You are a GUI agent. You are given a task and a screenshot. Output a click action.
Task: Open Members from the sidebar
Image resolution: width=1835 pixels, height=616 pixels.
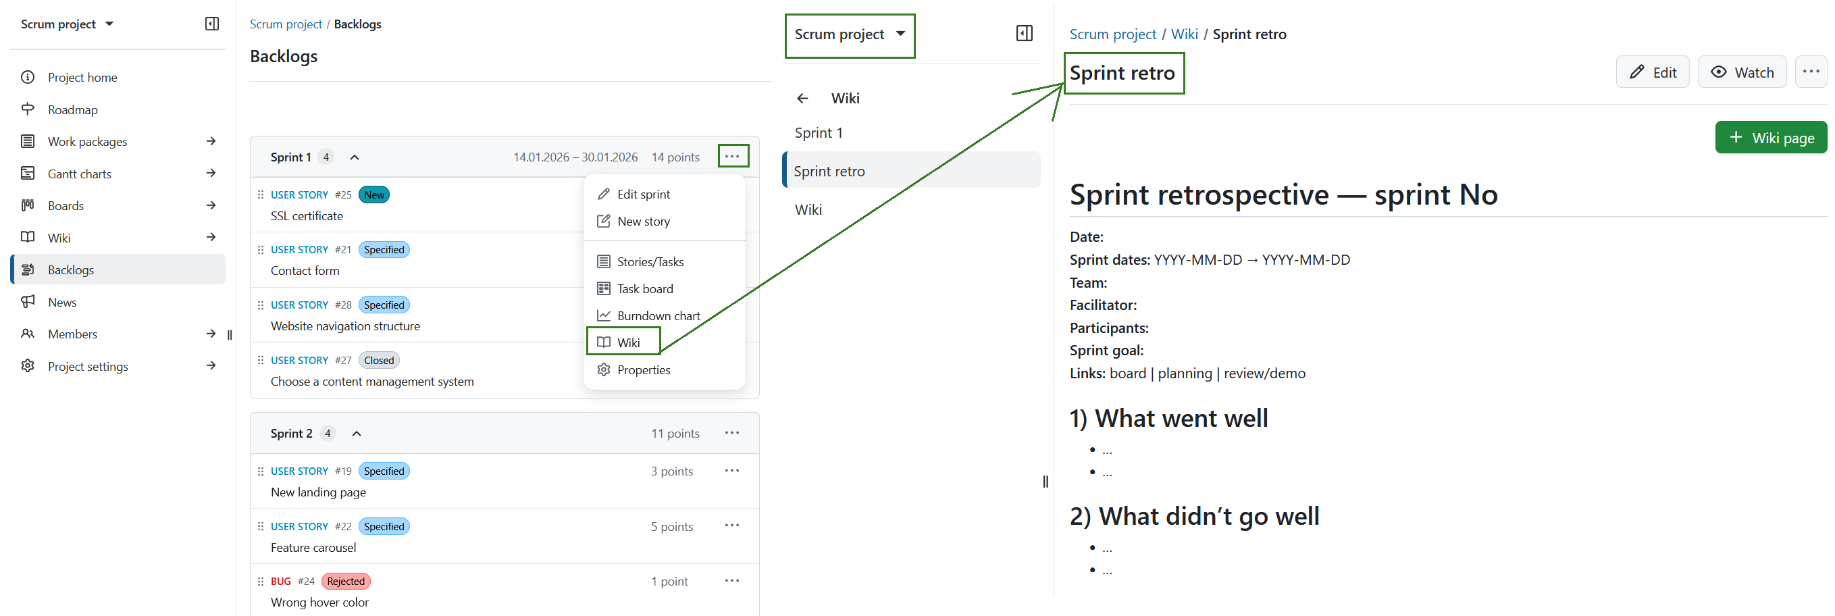coord(72,333)
